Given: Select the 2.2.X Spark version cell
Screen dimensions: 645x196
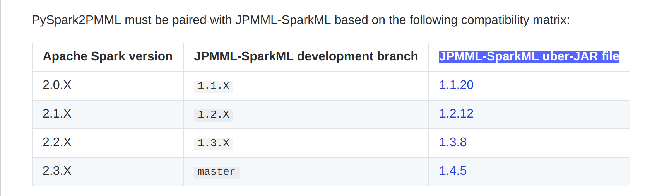Looking at the screenshot, I should (x=57, y=142).
